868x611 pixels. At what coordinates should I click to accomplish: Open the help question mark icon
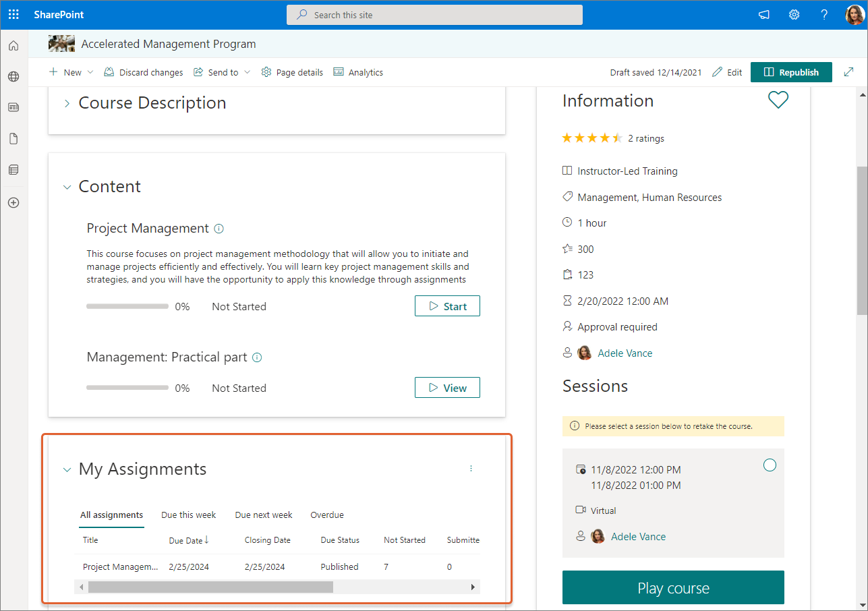pos(824,15)
